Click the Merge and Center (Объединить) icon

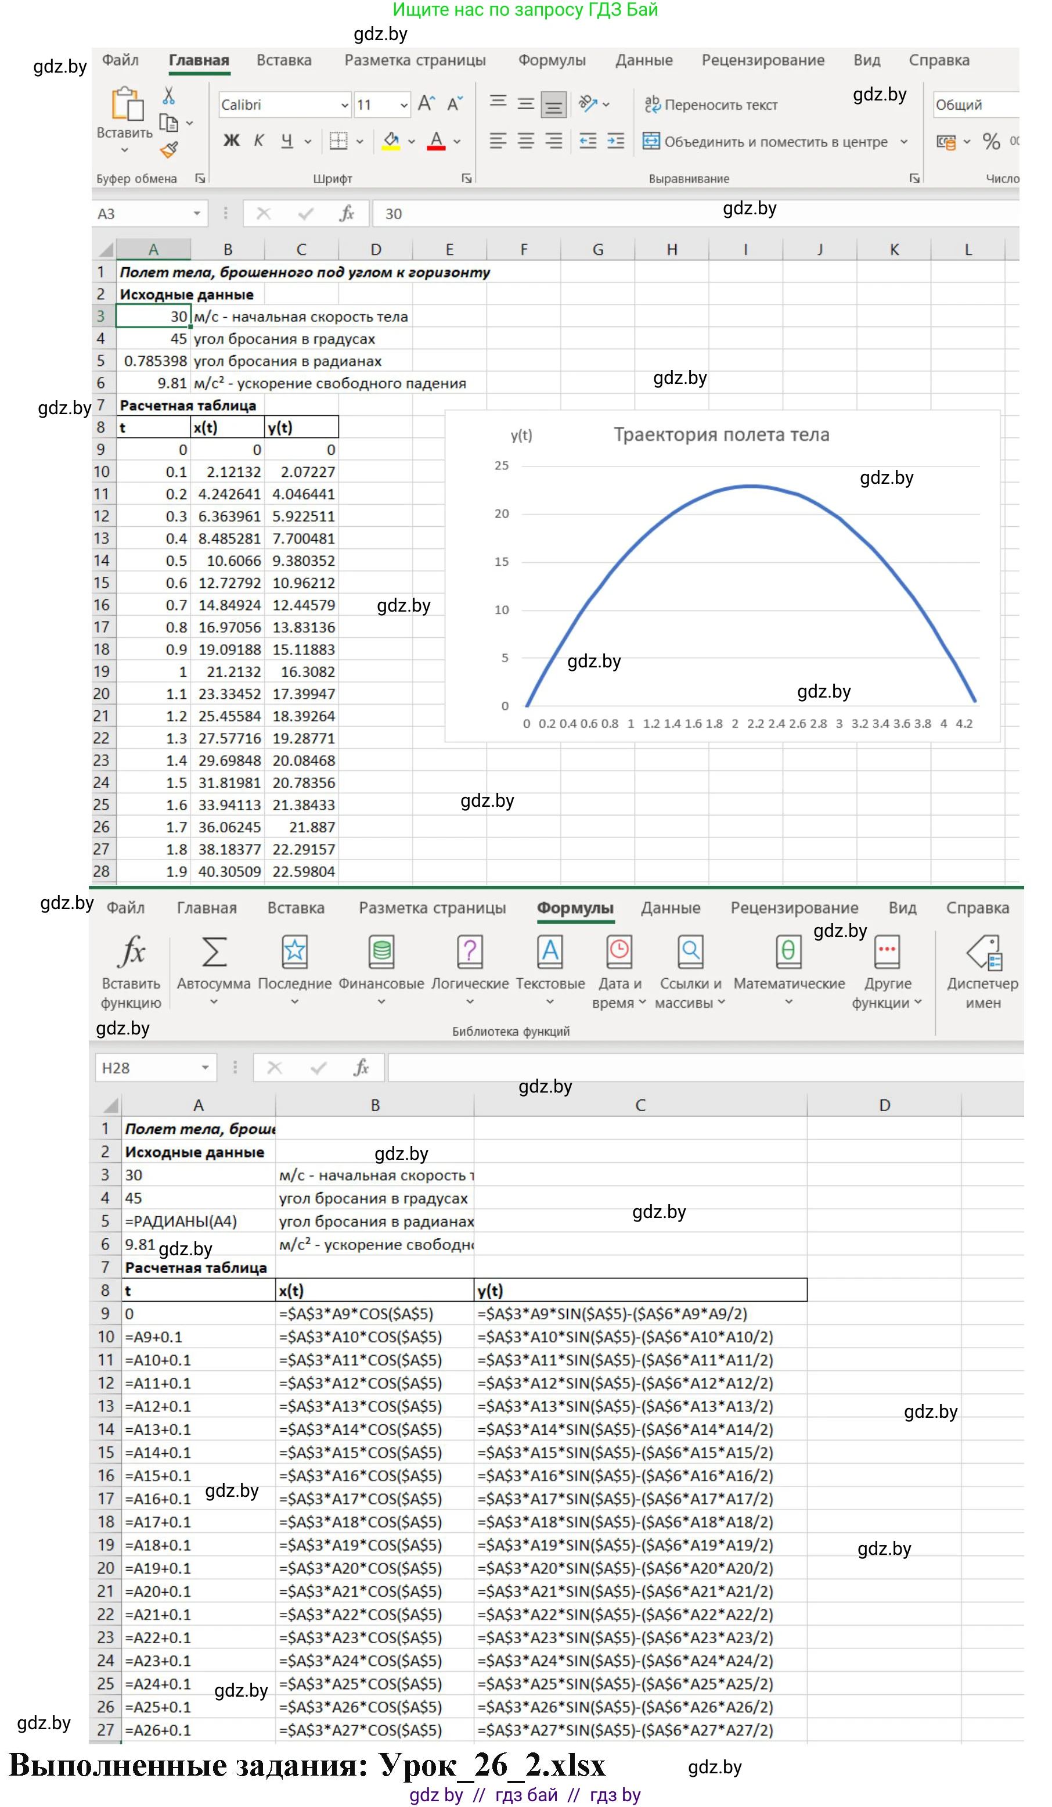click(x=651, y=141)
